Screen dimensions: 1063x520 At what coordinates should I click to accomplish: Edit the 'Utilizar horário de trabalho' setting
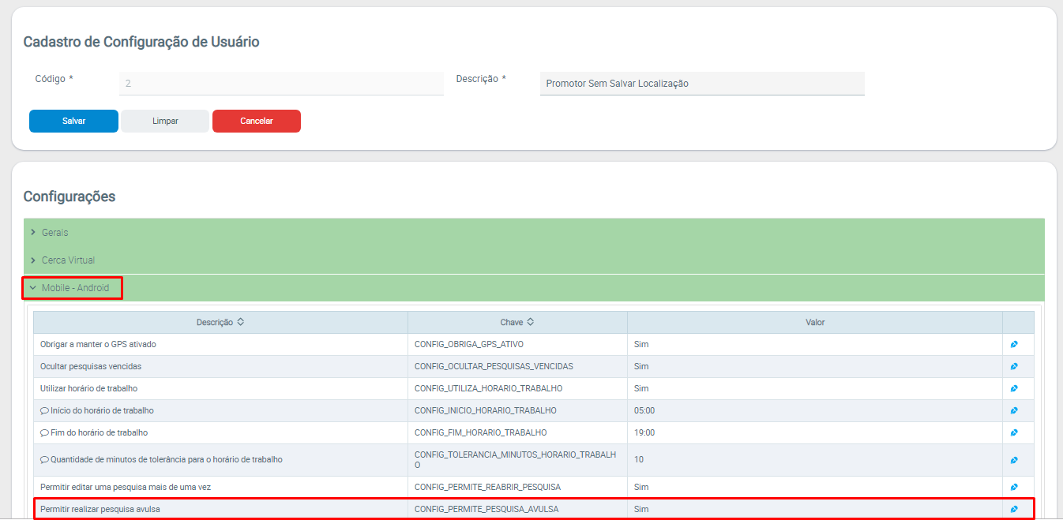coord(1014,389)
